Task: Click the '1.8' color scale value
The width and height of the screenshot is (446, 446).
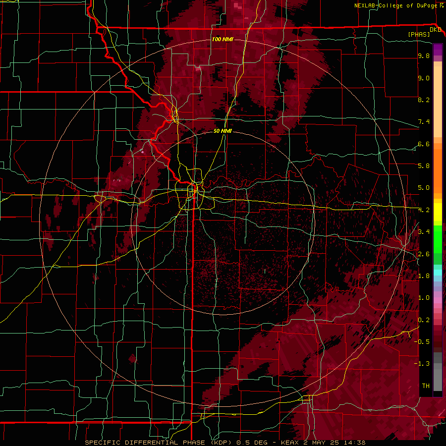Action: (x=424, y=276)
